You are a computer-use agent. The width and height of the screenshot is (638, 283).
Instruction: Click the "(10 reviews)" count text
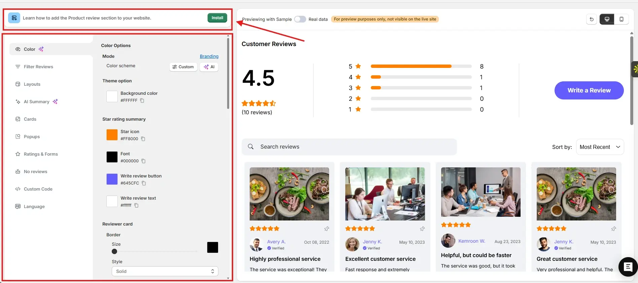pyautogui.click(x=257, y=112)
